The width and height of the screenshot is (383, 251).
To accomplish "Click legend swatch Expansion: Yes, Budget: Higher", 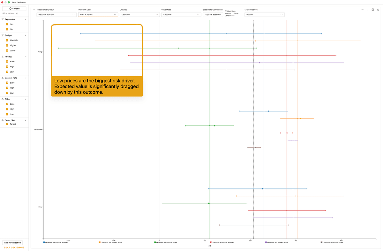I will [x=100, y=242].
